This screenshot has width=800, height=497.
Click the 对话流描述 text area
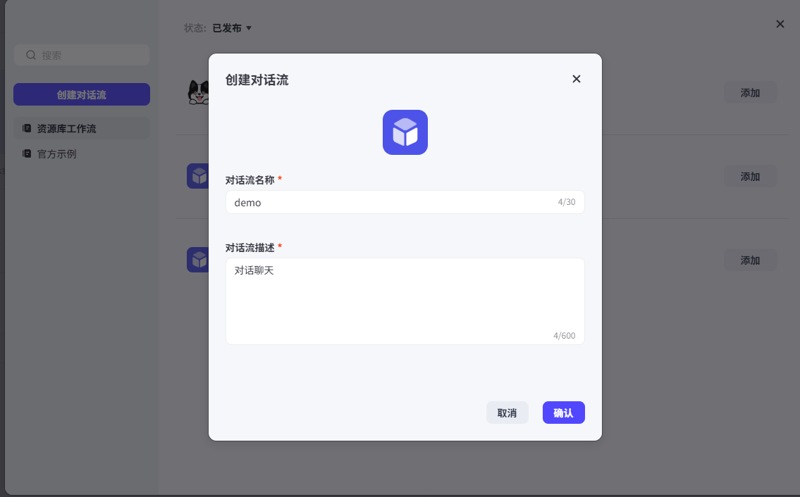pyautogui.click(x=405, y=301)
